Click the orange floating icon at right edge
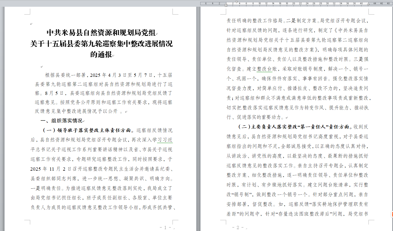This screenshot has width=393, height=231. 392,214
